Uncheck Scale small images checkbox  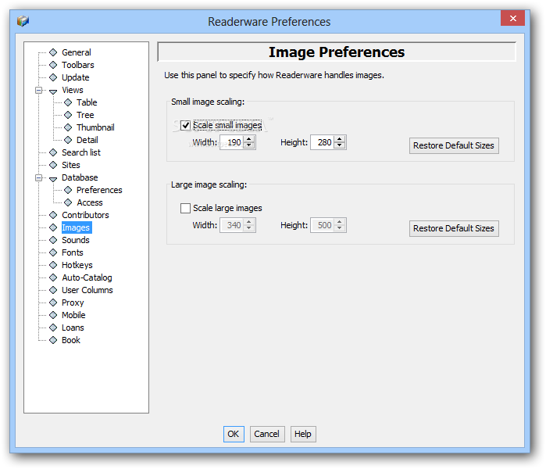point(185,125)
